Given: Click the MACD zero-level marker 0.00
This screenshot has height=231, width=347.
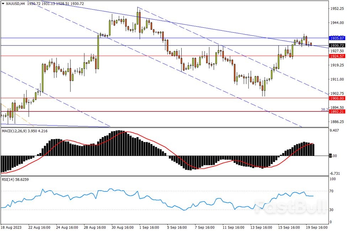Looking at the screenshot, I should click(x=333, y=156).
